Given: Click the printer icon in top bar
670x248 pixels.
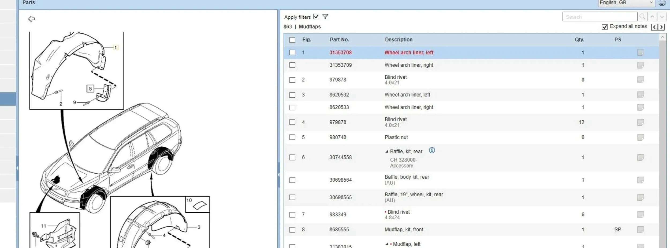Looking at the screenshot, I should tap(662, 3).
